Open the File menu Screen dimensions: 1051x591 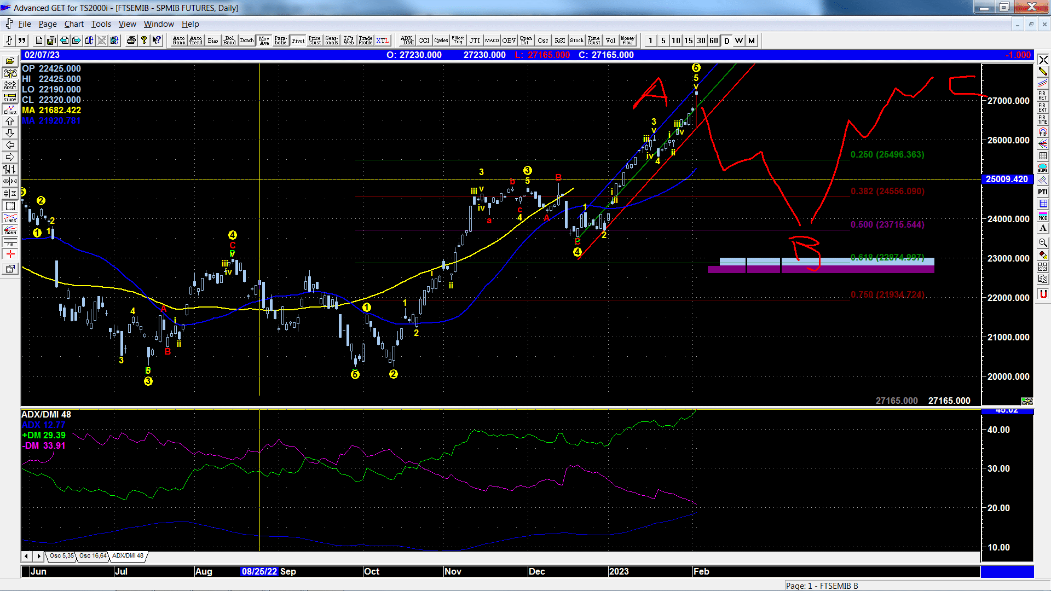25,24
